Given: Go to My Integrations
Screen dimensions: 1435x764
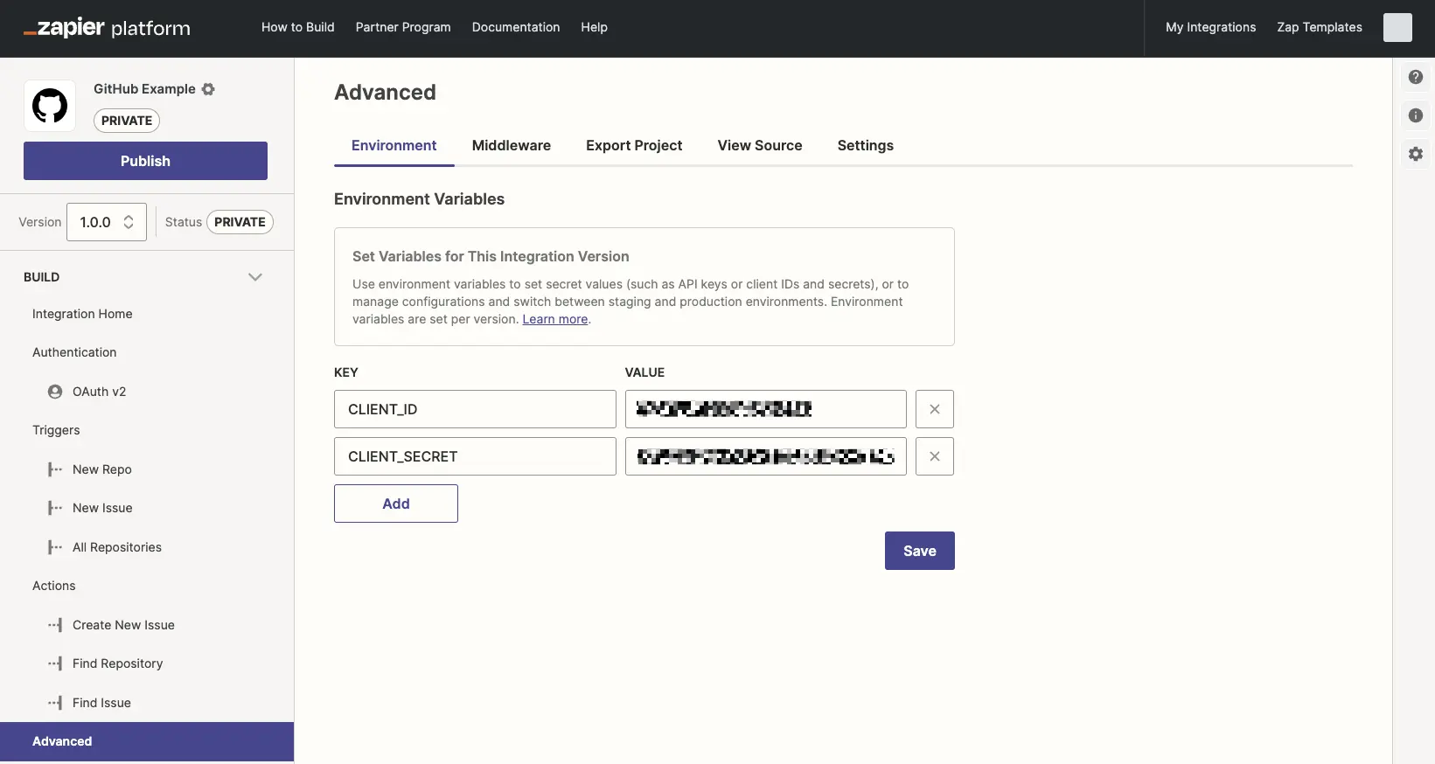Looking at the screenshot, I should click(x=1211, y=27).
